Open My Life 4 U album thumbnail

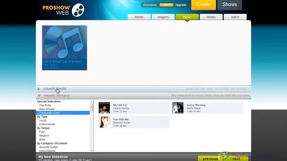[104, 108]
